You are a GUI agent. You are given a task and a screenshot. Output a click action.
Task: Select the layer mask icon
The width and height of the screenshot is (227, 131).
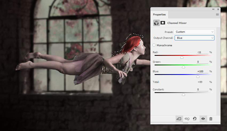pos(163,23)
